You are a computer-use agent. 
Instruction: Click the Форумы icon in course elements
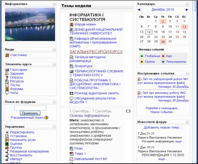click(x=7, y=89)
